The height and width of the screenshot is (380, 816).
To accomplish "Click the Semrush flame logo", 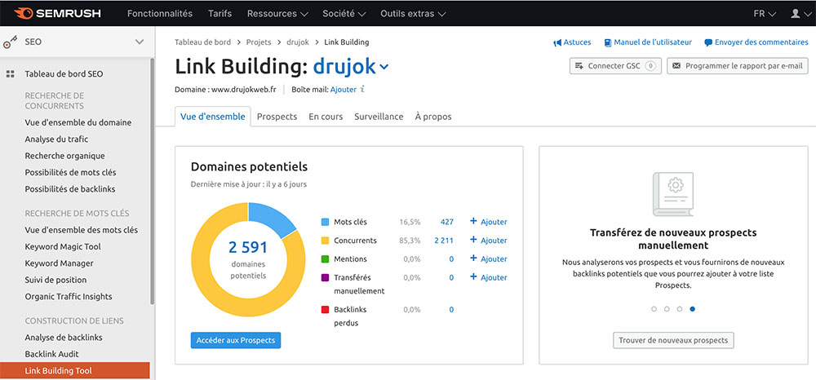I will click(24, 13).
